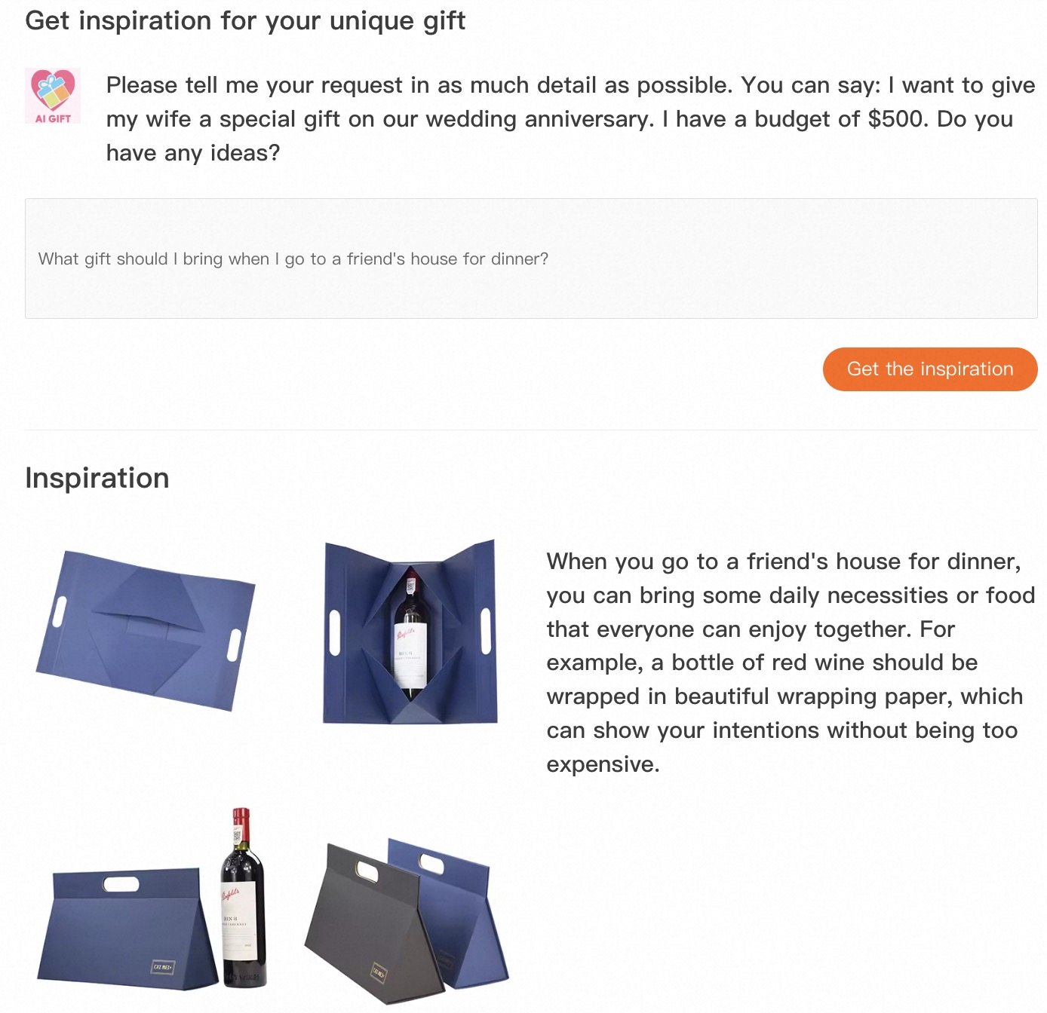Image resolution: width=1047 pixels, height=1013 pixels.
Task: Click the "Please tell me your request" instructions
Action: [x=570, y=119]
